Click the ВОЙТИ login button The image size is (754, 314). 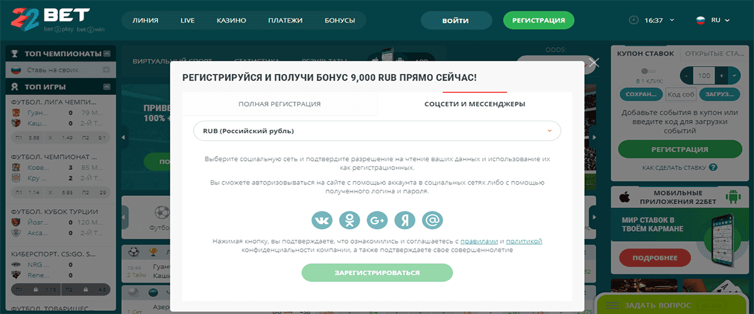click(x=456, y=21)
